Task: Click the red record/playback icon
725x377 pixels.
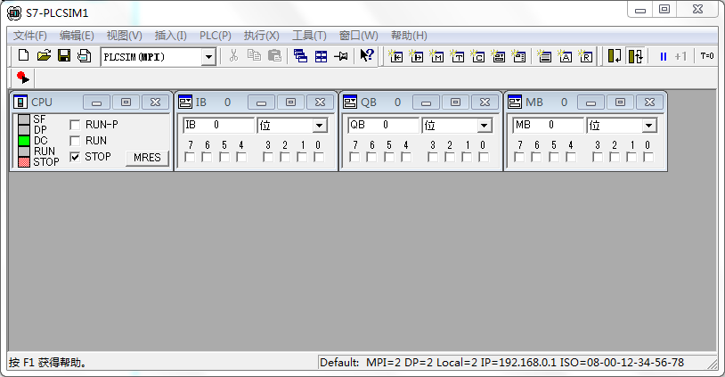Action: tap(22, 78)
